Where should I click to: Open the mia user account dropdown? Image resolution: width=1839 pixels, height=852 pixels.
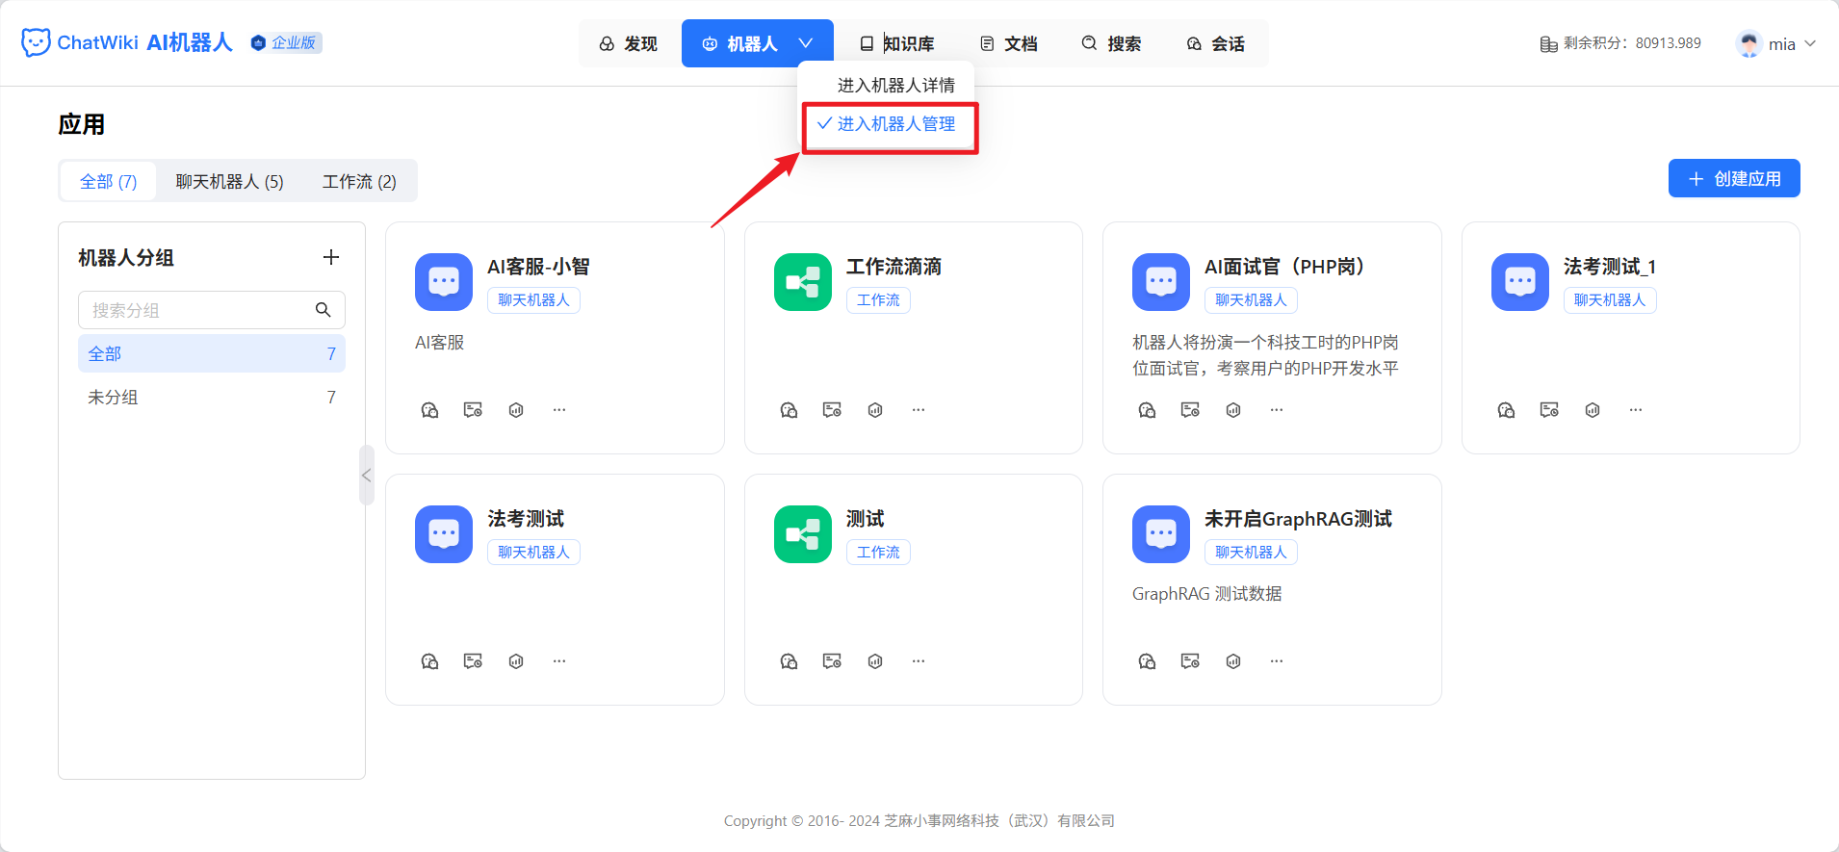pos(1775,43)
